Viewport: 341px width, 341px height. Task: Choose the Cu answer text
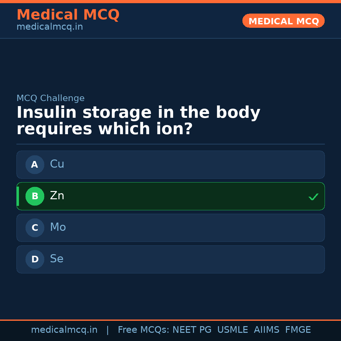57,164
